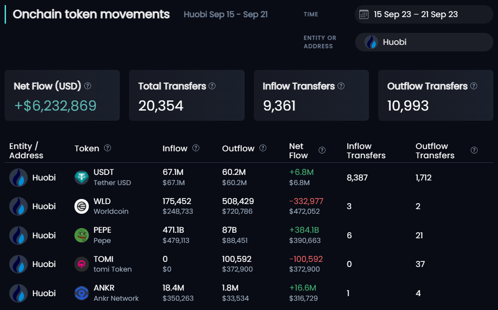Viewport: 498px width, 310px height.
Task: Open the Huobi entity or address selector
Action: pyautogui.click(x=424, y=42)
